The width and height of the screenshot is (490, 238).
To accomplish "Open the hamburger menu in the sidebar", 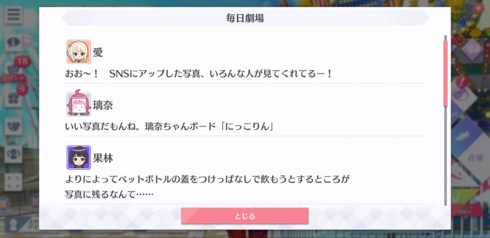I will pyautogui.click(x=13, y=15).
